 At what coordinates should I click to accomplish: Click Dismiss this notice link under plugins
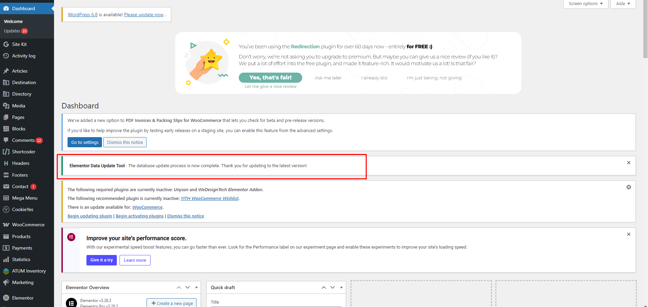(x=186, y=216)
